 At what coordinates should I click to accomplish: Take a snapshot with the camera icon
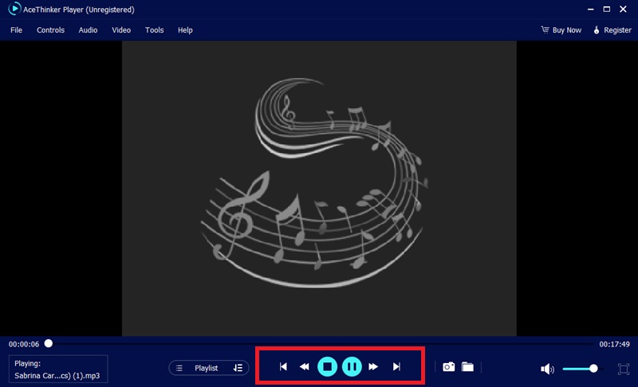(x=448, y=367)
